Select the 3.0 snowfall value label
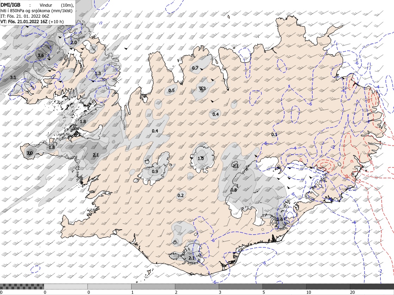 [x=30, y=153]
